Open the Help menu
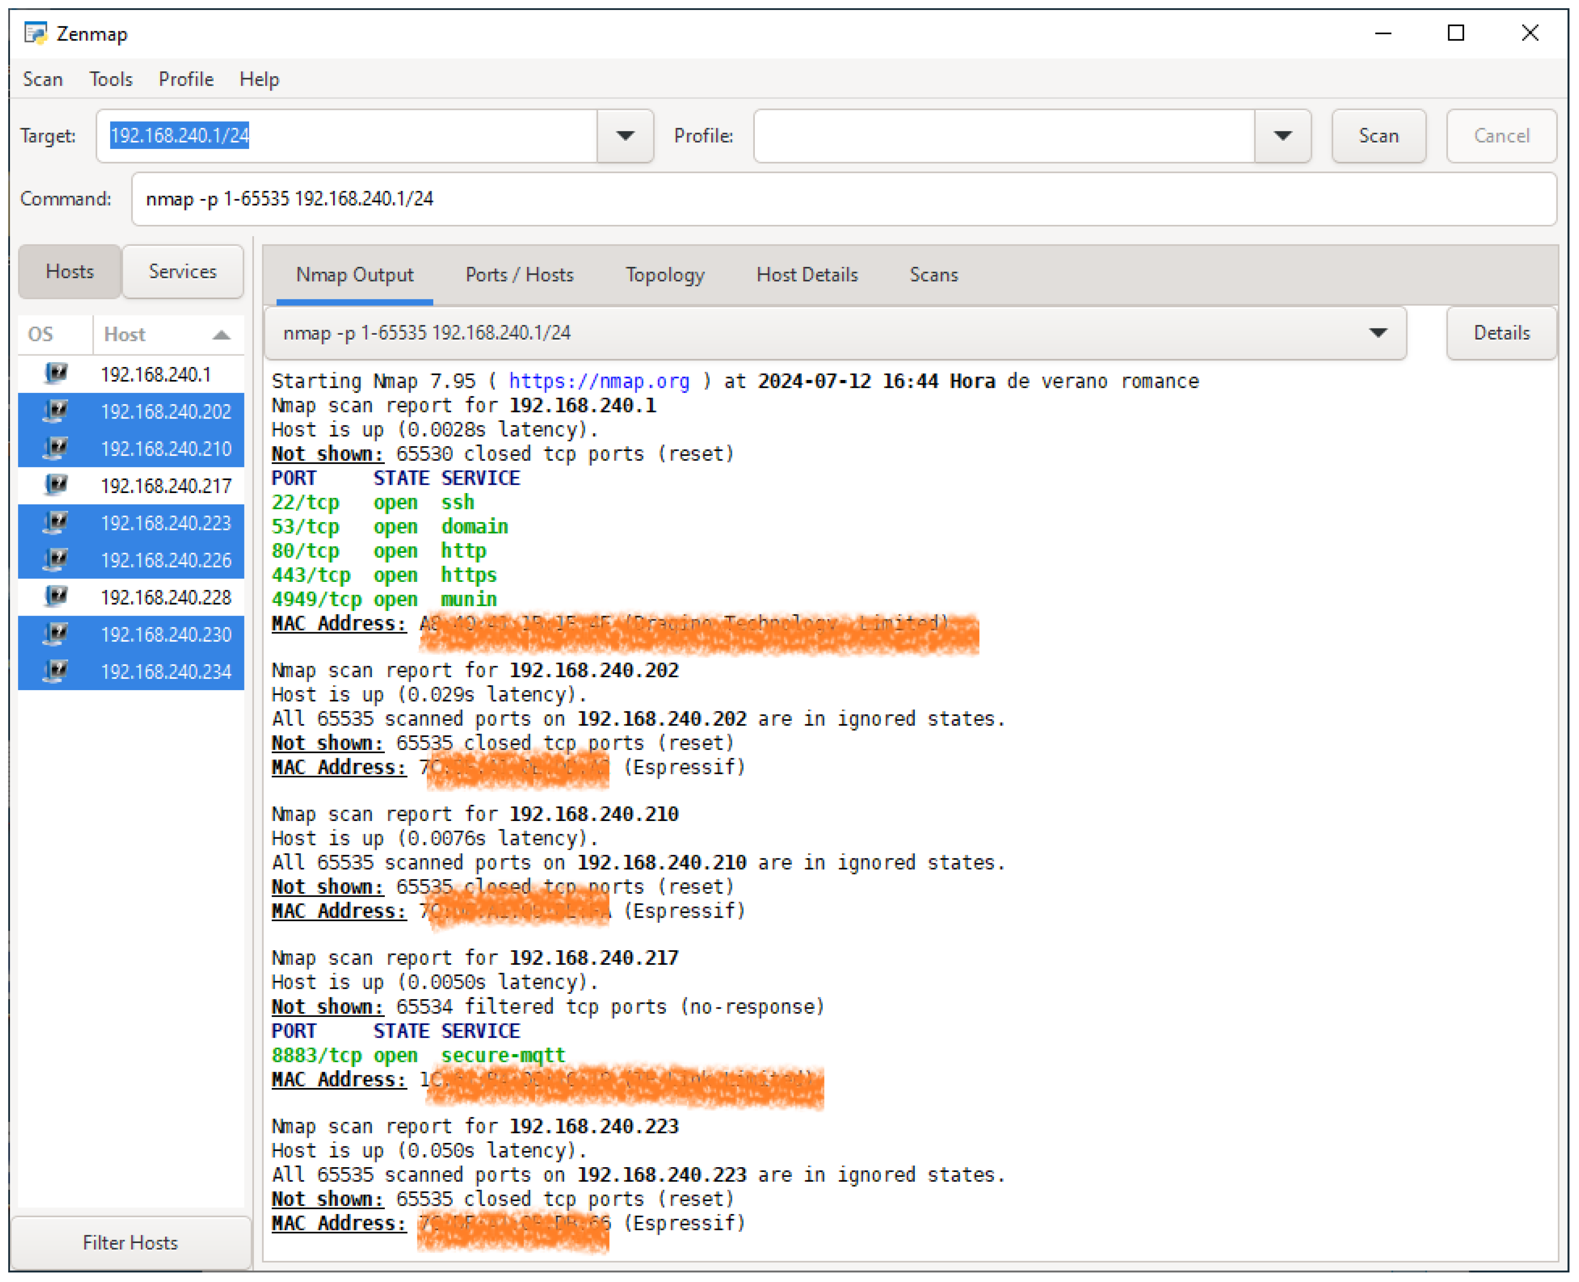The image size is (1579, 1282). (259, 79)
